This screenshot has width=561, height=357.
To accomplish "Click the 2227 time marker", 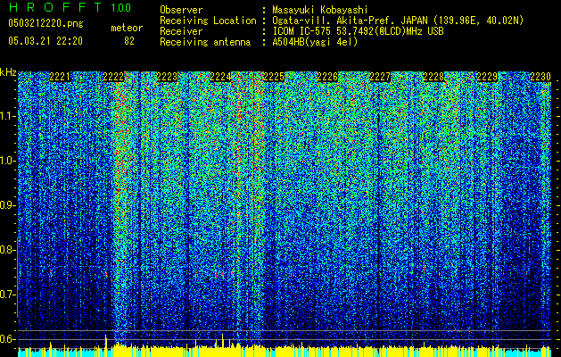I will (x=380, y=77).
